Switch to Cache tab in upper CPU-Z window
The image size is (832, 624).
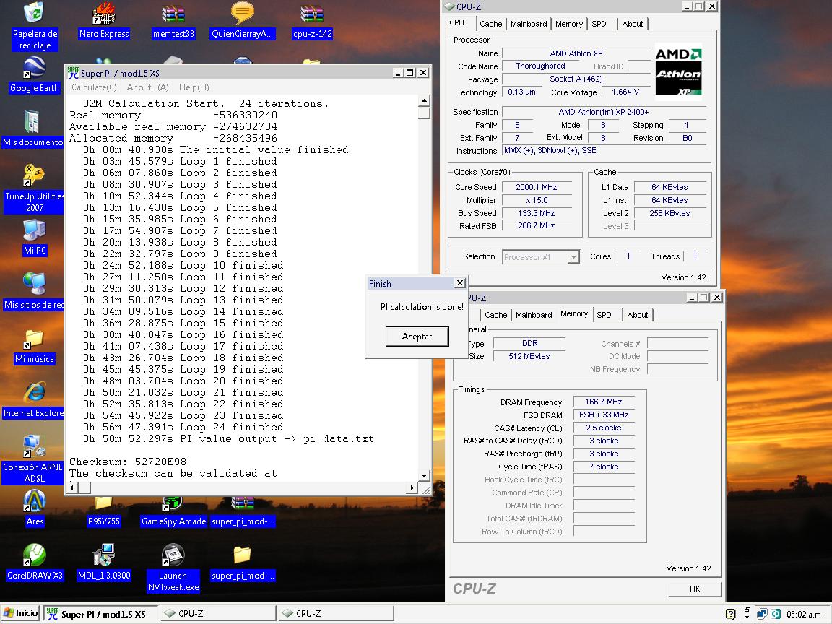tap(490, 24)
